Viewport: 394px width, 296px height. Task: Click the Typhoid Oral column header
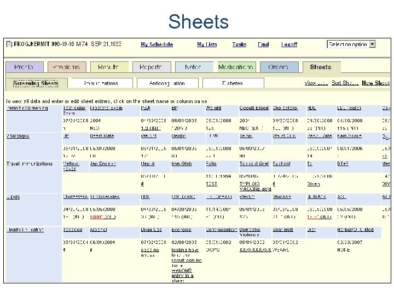[254, 164]
